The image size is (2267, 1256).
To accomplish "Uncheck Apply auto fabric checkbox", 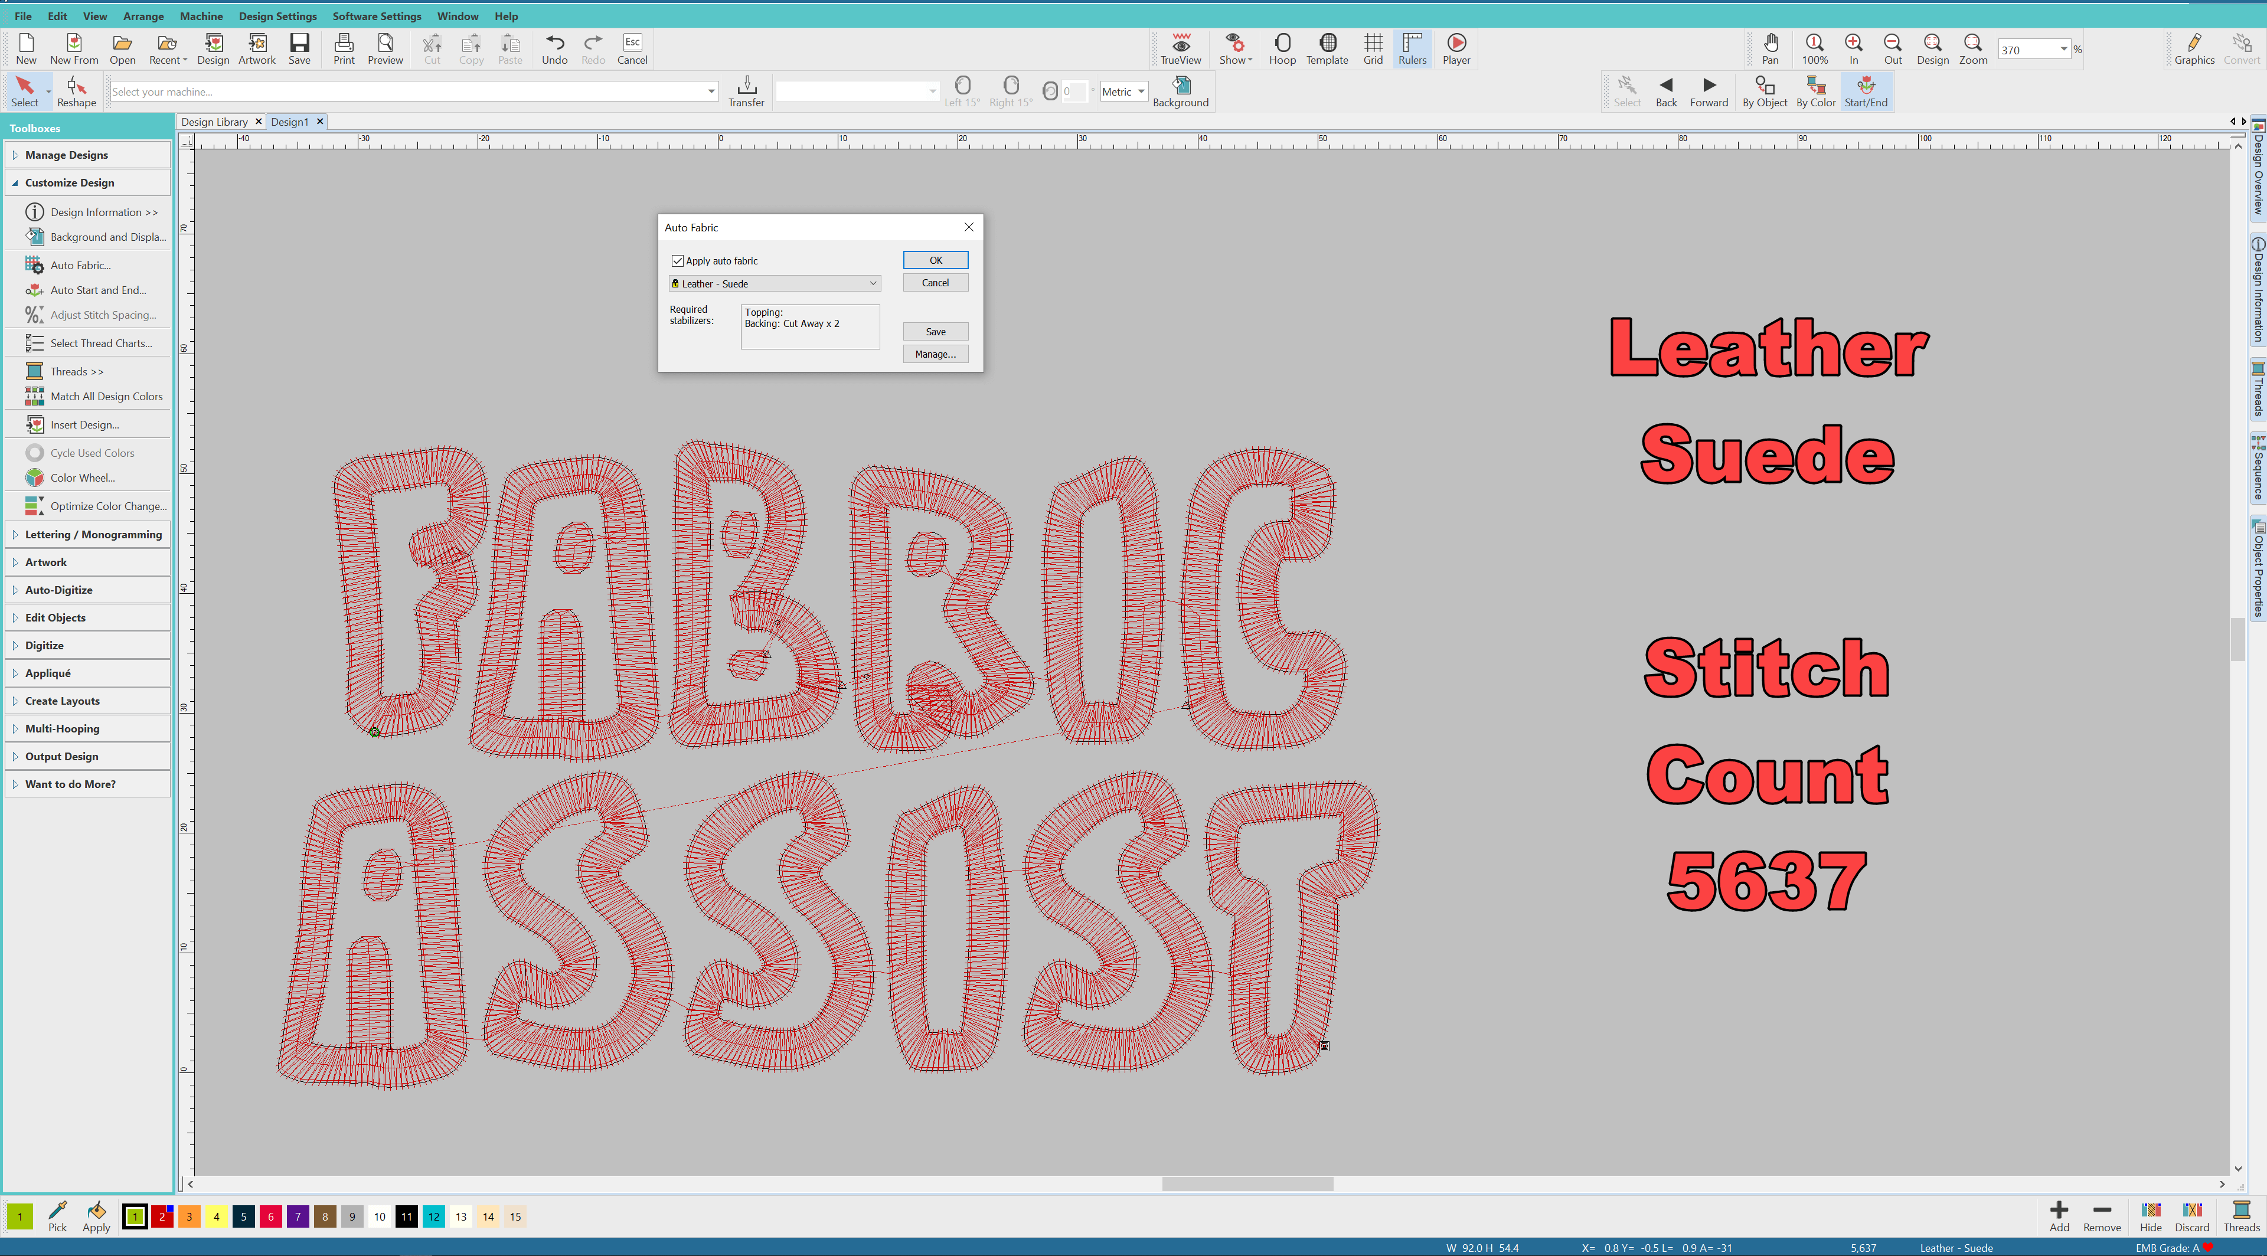I will point(678,261).
